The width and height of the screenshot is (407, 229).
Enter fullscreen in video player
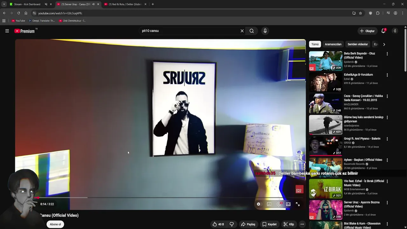298,204
